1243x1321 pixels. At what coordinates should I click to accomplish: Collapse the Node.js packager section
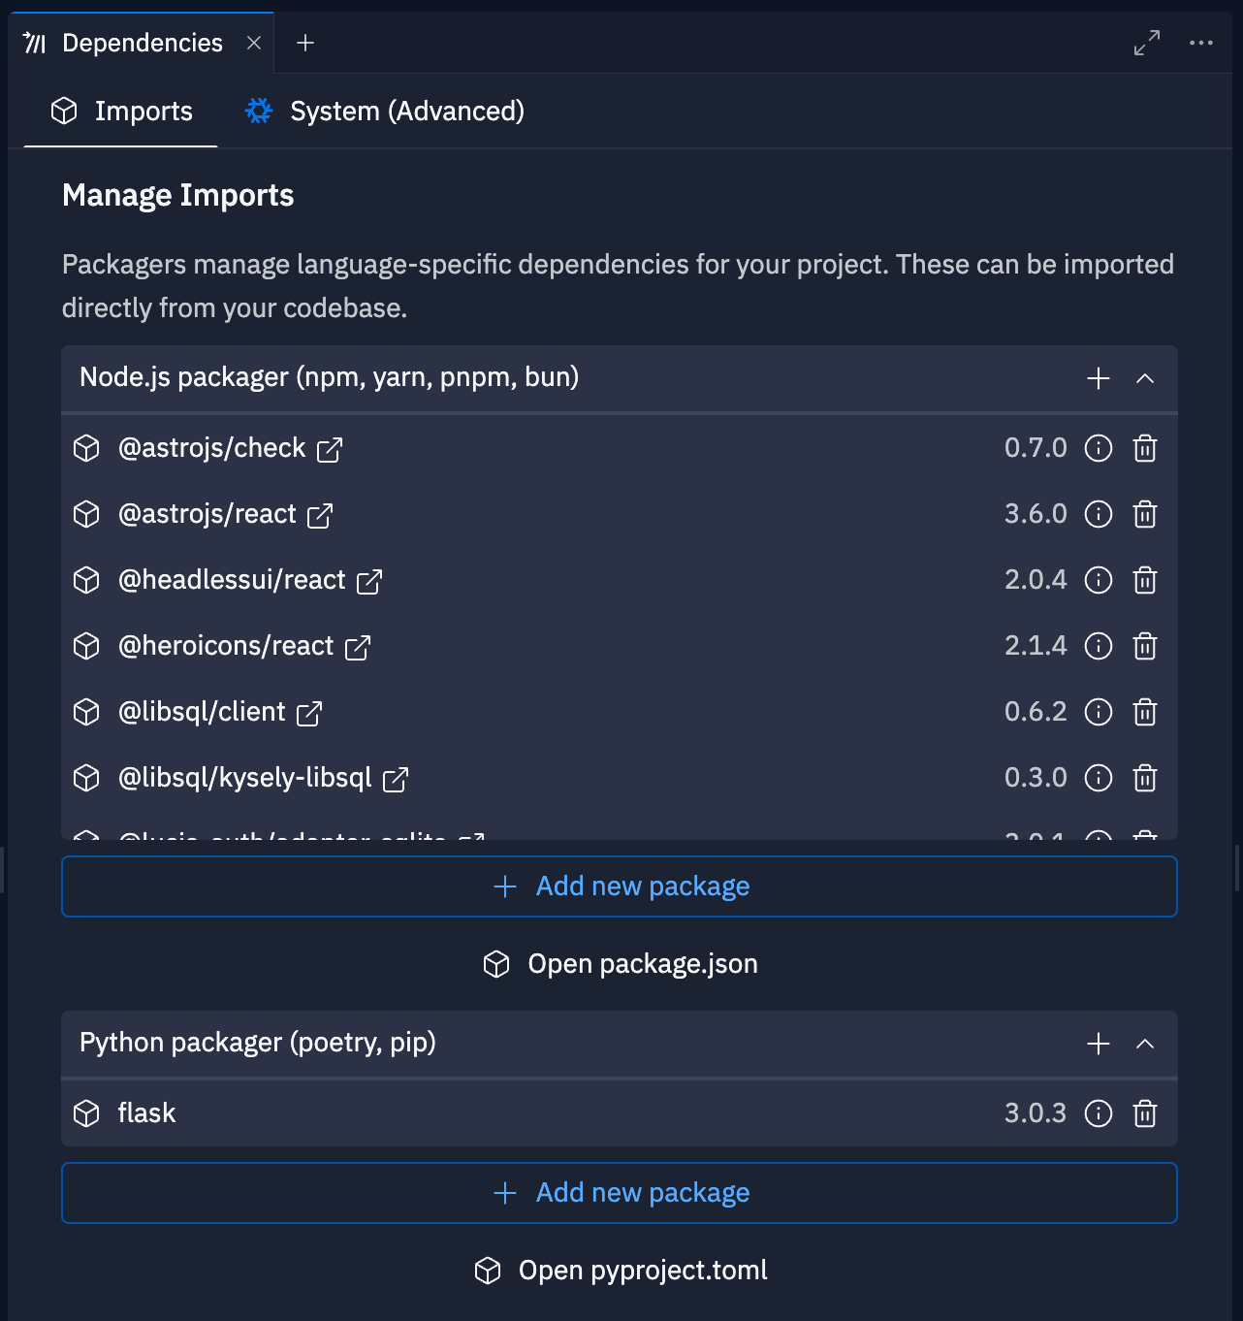pos(1145,378)
